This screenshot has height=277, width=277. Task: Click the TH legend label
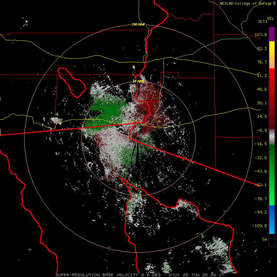point(264,240)
